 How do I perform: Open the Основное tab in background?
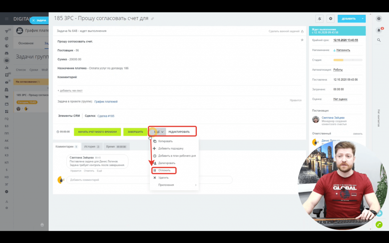26,43
